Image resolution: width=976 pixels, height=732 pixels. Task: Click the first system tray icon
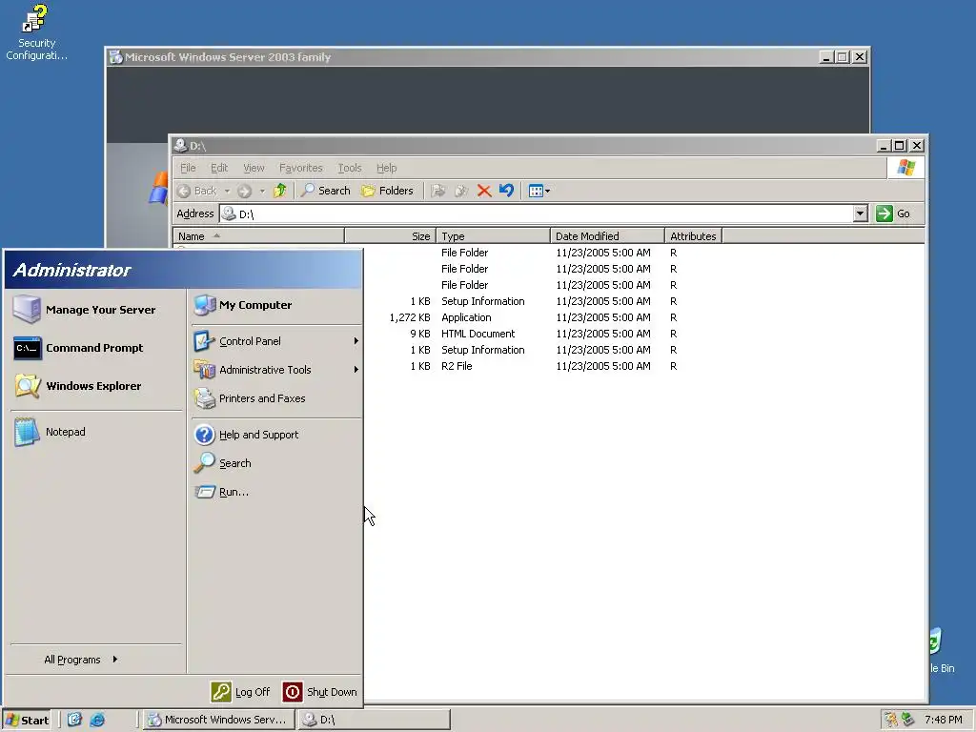[891, 720]
